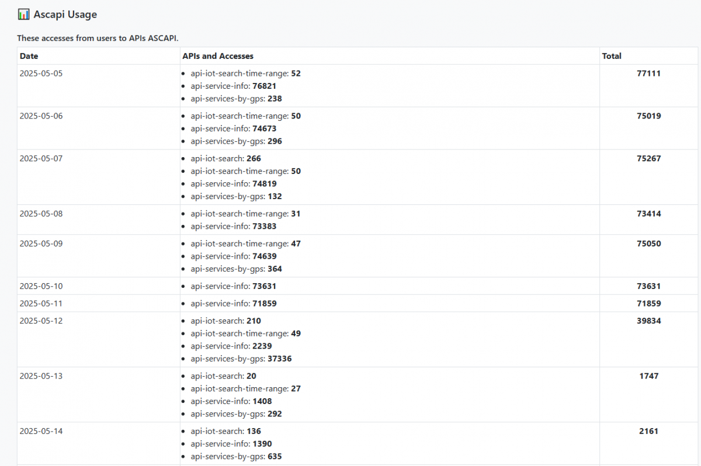This screenshot has width=701, height=466.
Task: Click the api-iot-search-time-range 27 entry
Action: click(x=245, y=388)
